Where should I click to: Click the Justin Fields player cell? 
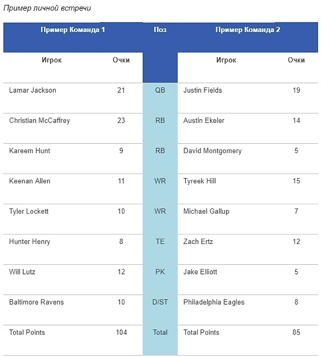[x=203, y=90]
